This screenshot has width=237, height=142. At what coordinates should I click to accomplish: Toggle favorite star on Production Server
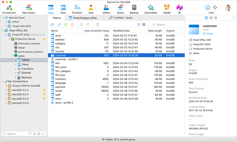[x=44, y=39]
